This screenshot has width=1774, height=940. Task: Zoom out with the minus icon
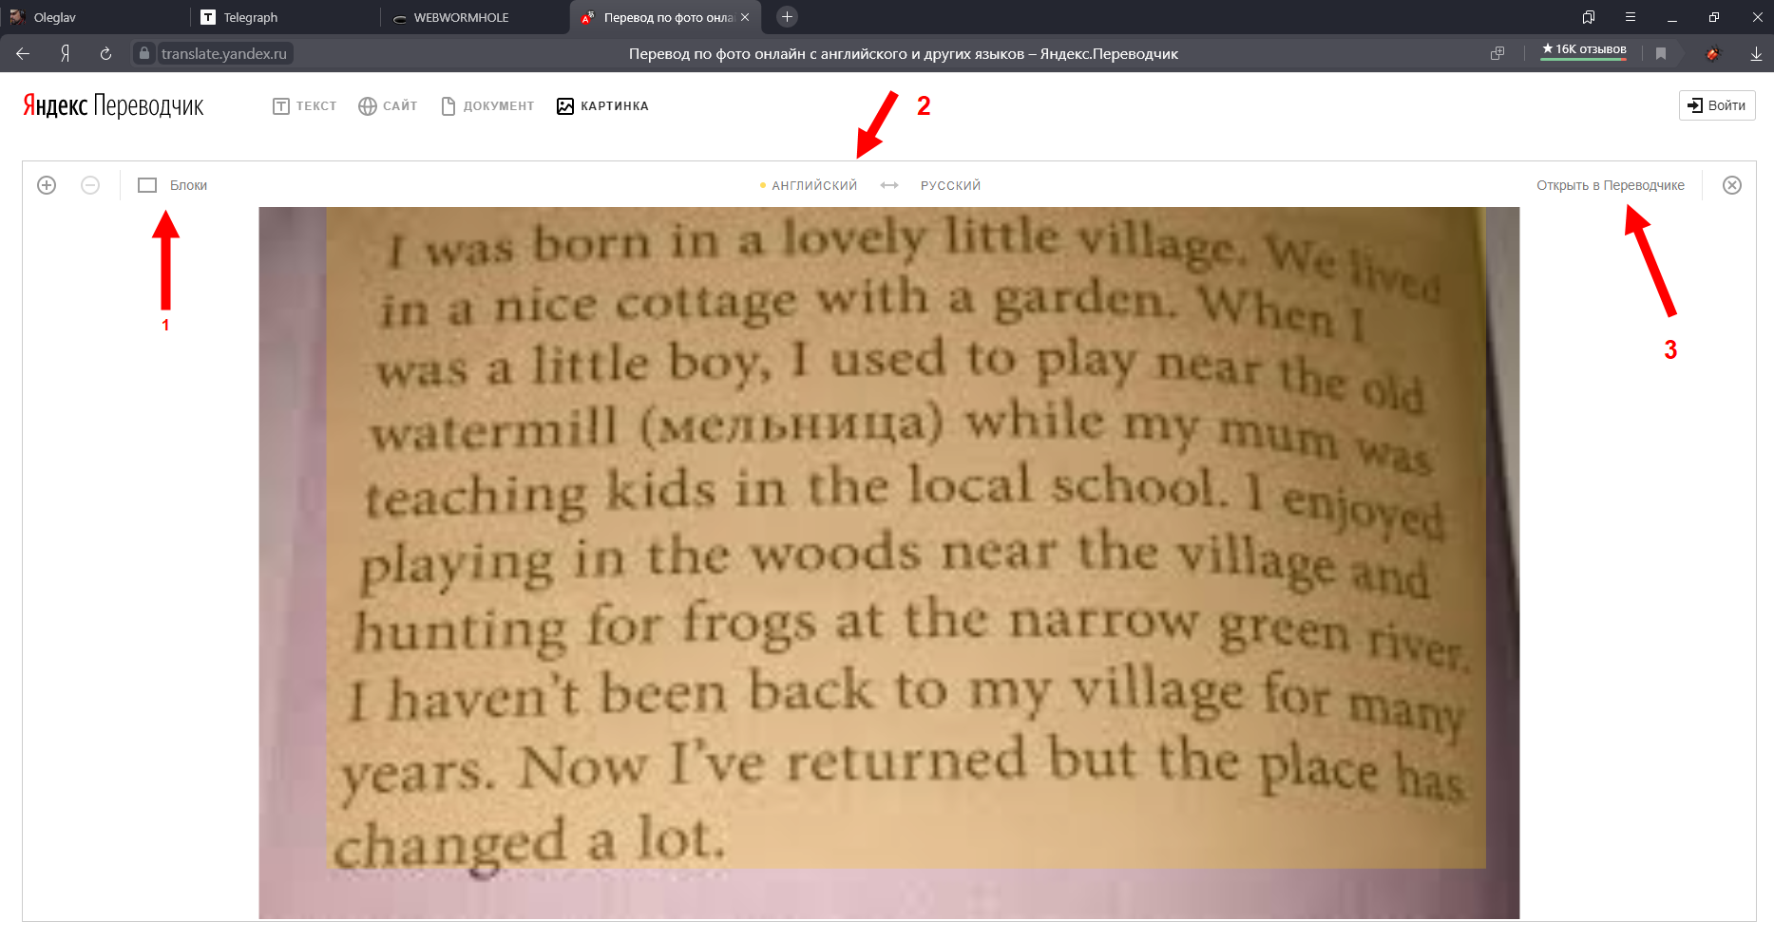point(90,185)
